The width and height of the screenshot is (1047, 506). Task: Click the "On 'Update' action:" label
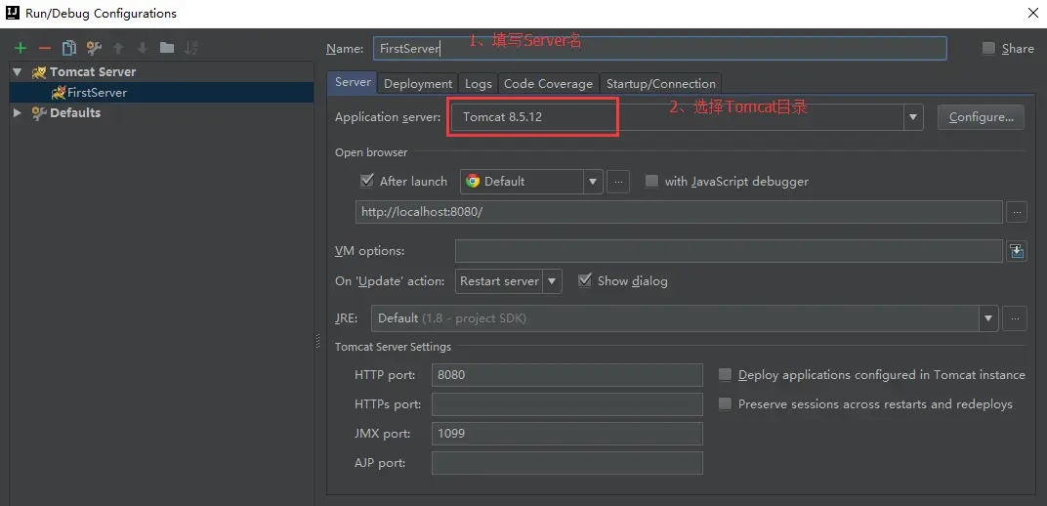[390, 281]
